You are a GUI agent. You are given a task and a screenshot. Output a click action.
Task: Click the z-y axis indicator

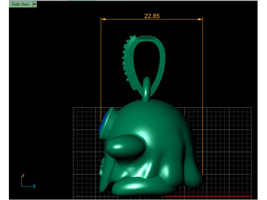(28, 181)
